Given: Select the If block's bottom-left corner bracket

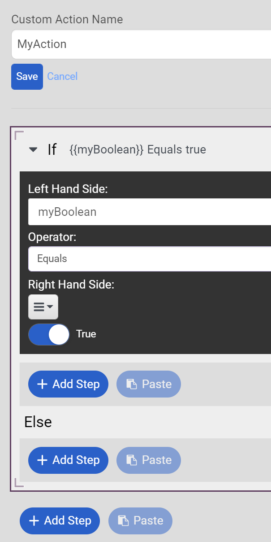Looking at the screenshot, I should point(19,482).
